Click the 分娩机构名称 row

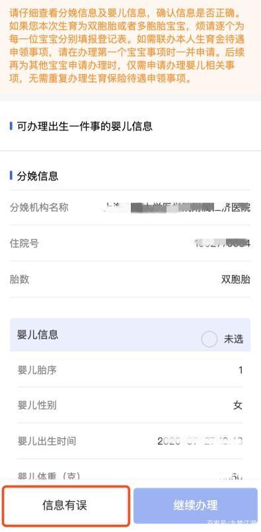(x=130, y=207)
